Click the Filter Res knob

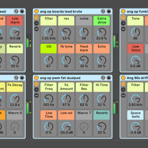pyautogui.click(x=84, y=99)
